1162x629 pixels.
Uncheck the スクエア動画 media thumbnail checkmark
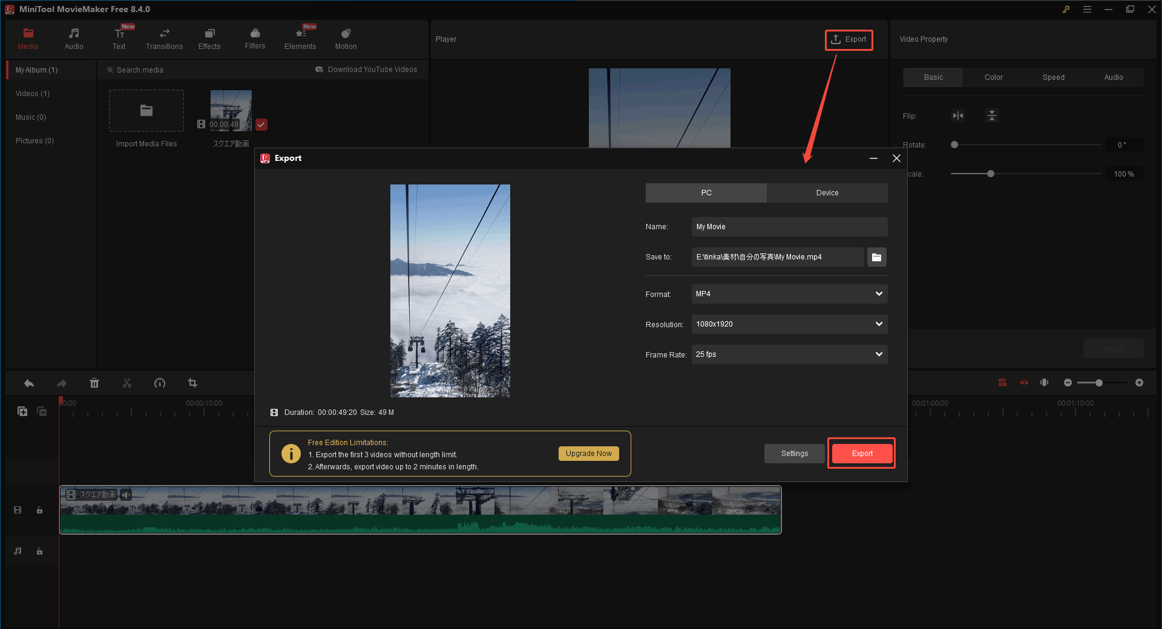click(261, 125)
